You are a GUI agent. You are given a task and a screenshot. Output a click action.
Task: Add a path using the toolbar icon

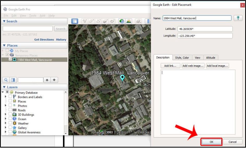pyautogui.click(x=98, y=21)
